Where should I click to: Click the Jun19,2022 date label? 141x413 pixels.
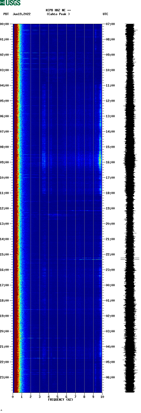pos(21,14)
